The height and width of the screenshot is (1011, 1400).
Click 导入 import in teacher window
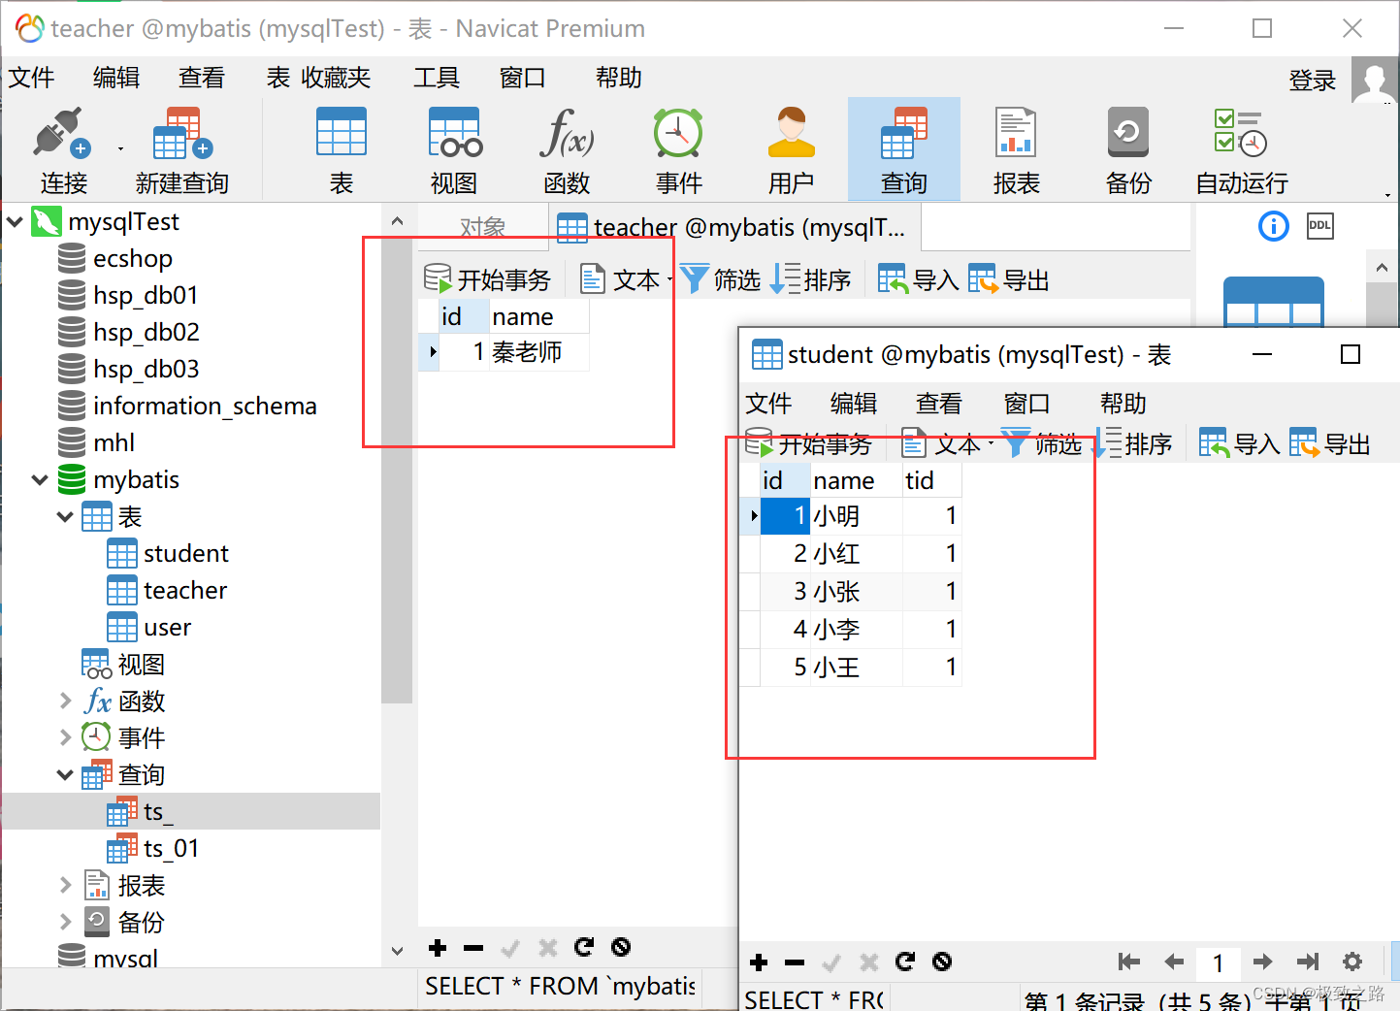coord(919,280)
